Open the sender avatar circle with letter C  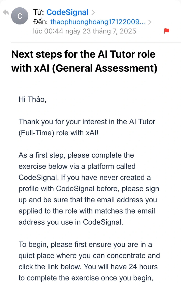[20, 16]
